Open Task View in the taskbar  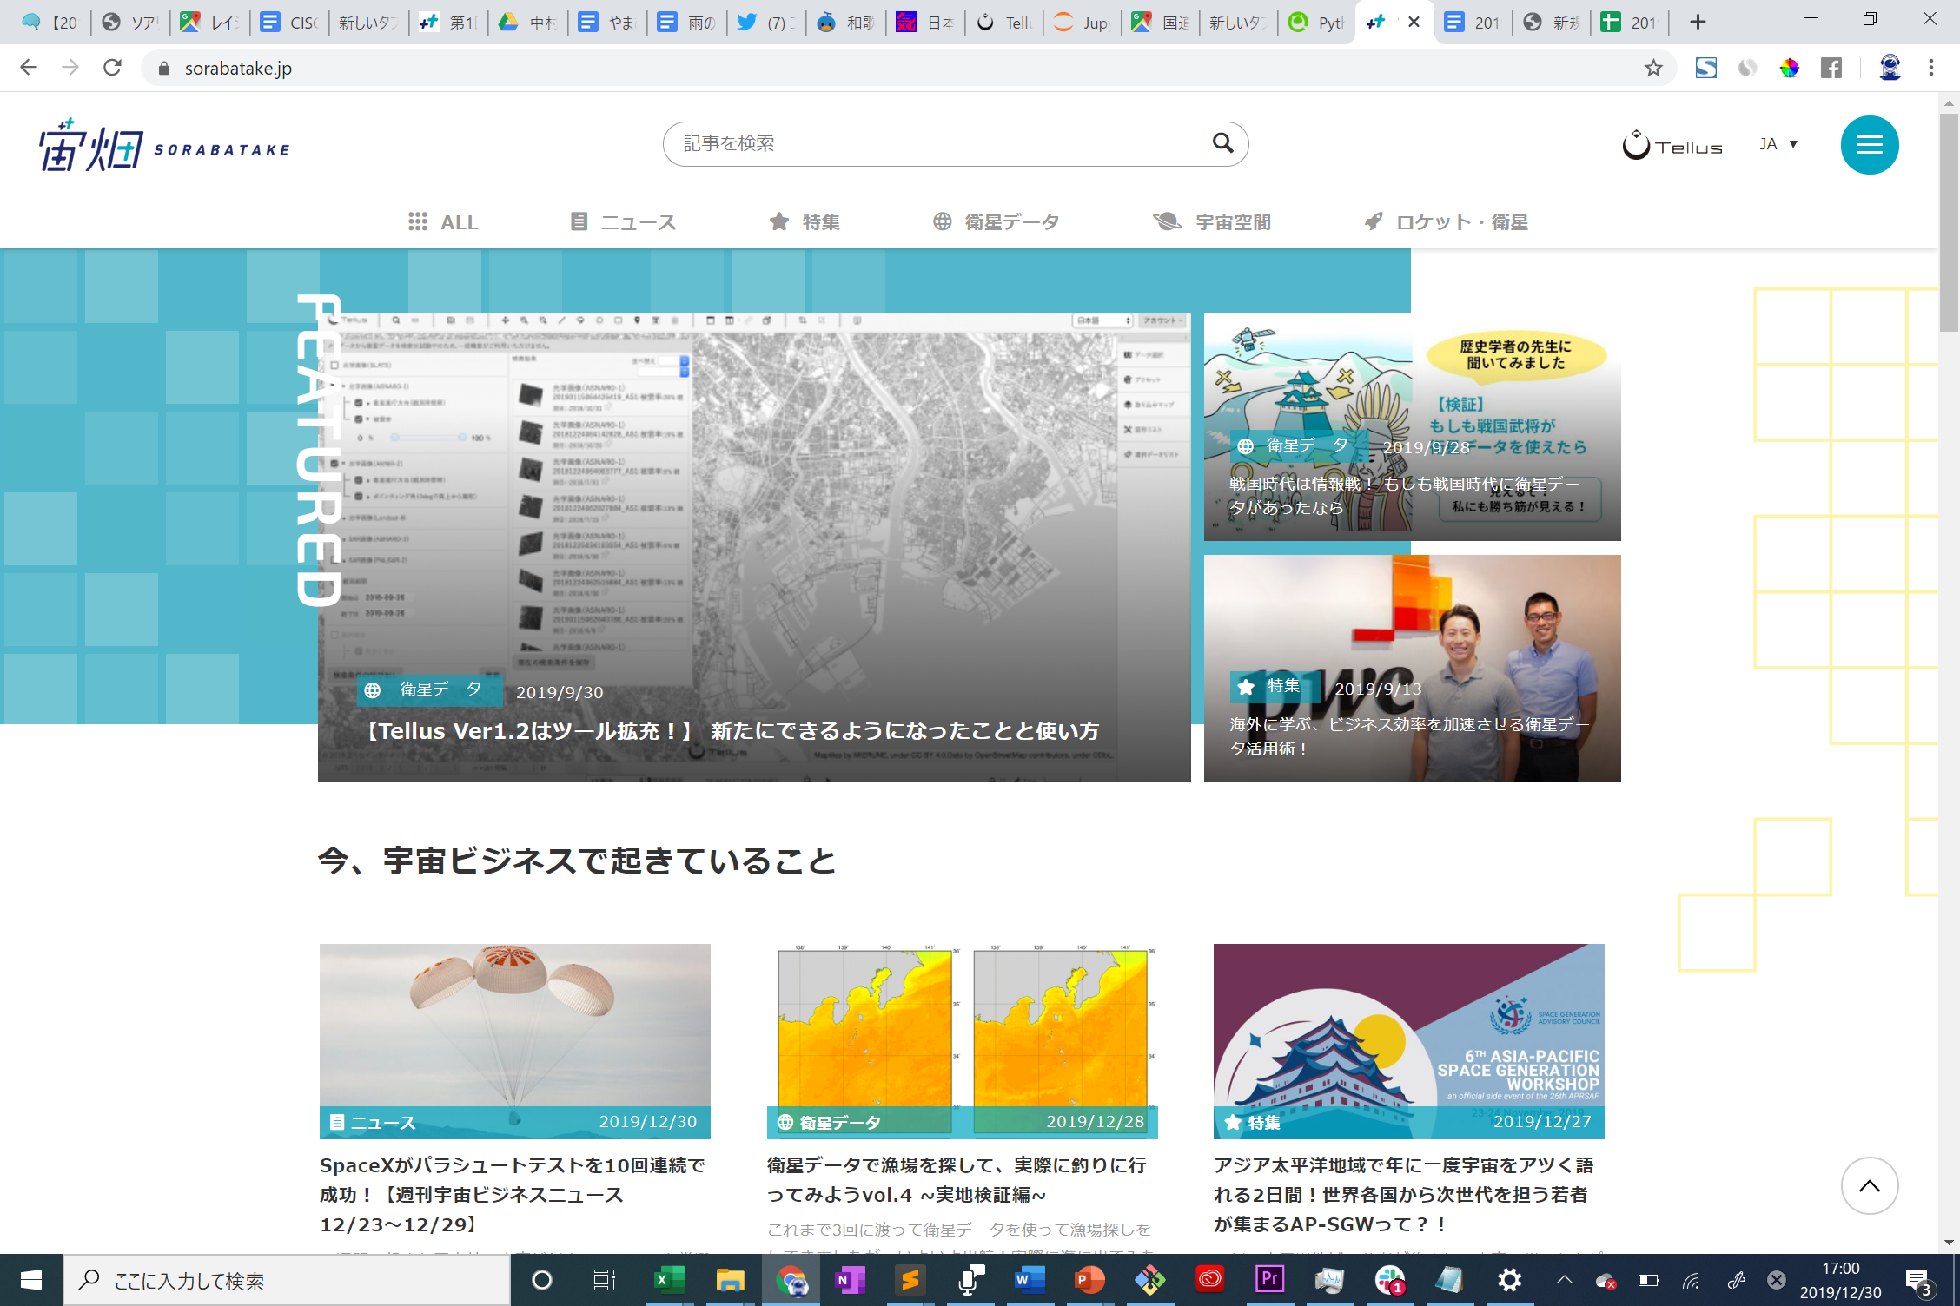coord(604,1280)
